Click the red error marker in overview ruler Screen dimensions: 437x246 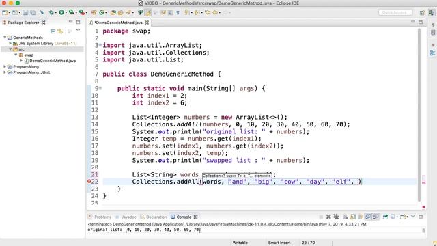[423, 182]
